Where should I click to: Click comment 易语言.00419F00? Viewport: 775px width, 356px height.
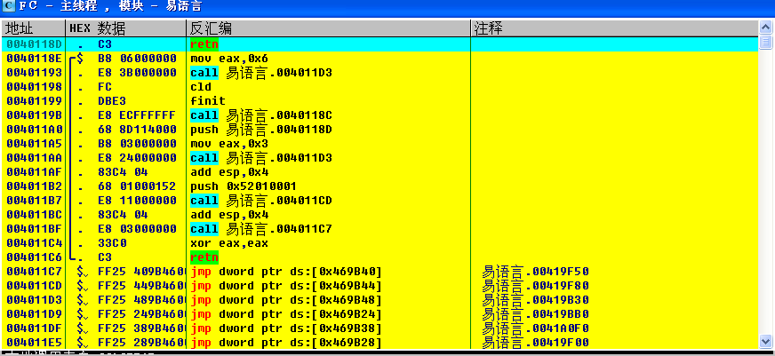pyautogui.click(x=536, y=343)
